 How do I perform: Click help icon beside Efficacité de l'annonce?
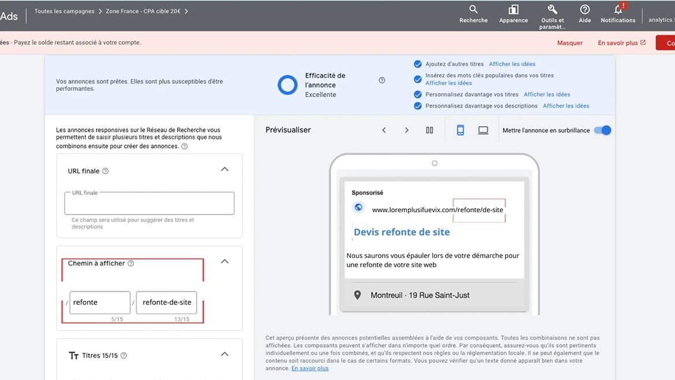[x=382, y=80]
